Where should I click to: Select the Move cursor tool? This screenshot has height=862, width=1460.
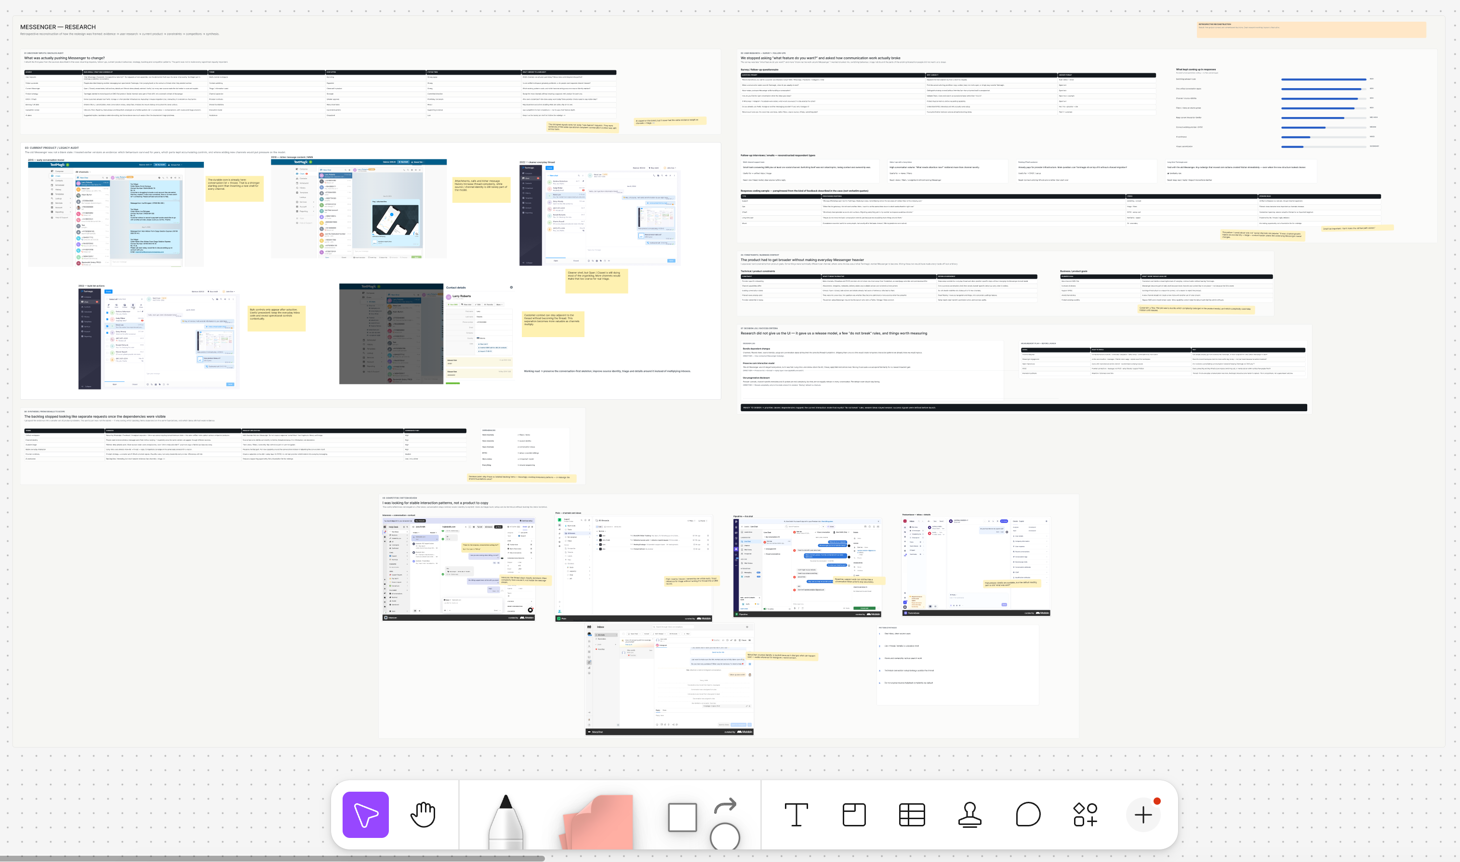coord(365,814)
